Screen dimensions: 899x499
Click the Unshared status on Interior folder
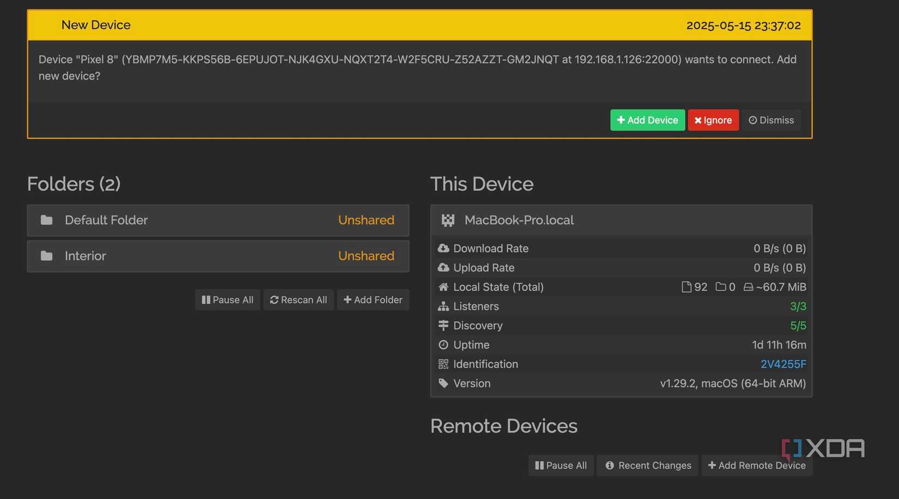pos(366,256)
